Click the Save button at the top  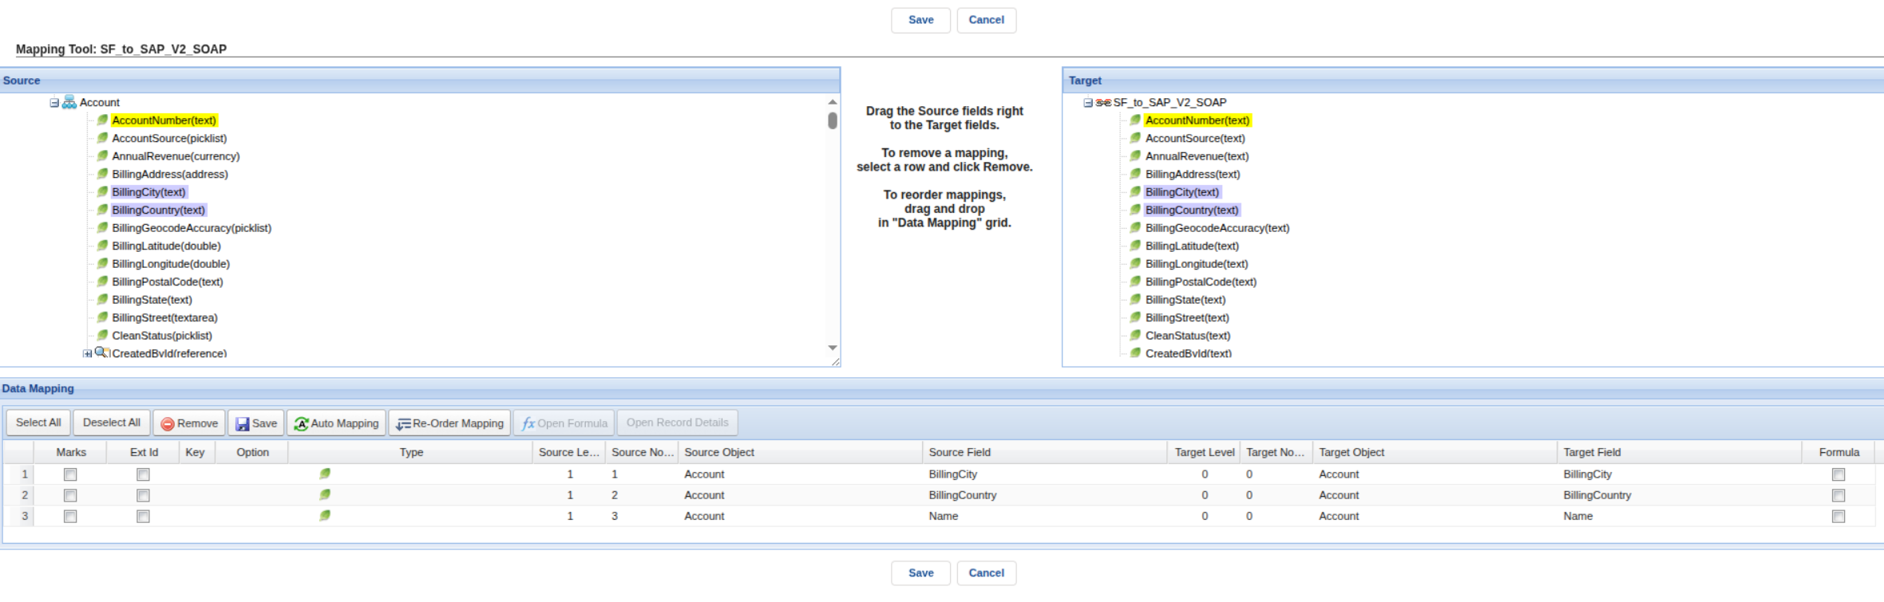[920, 20]
